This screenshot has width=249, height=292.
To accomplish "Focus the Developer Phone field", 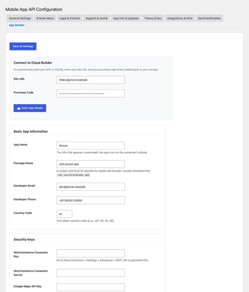I will [91, 200].
